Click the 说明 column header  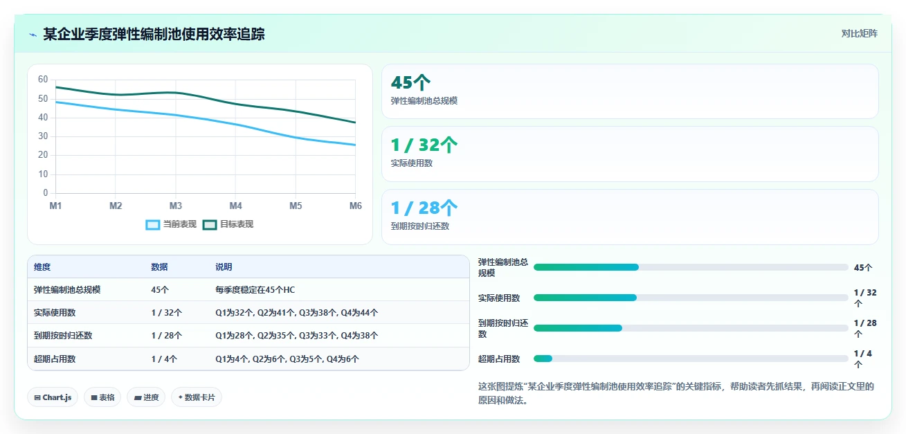coord(224,267)
